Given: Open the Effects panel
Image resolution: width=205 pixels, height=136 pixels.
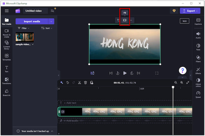Looking at the screenshot, I should click(x=198, y=71).
